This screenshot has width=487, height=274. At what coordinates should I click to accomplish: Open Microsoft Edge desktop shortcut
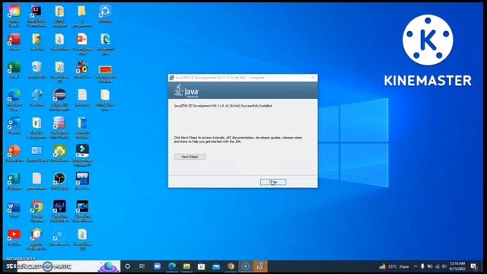[14, 100]
